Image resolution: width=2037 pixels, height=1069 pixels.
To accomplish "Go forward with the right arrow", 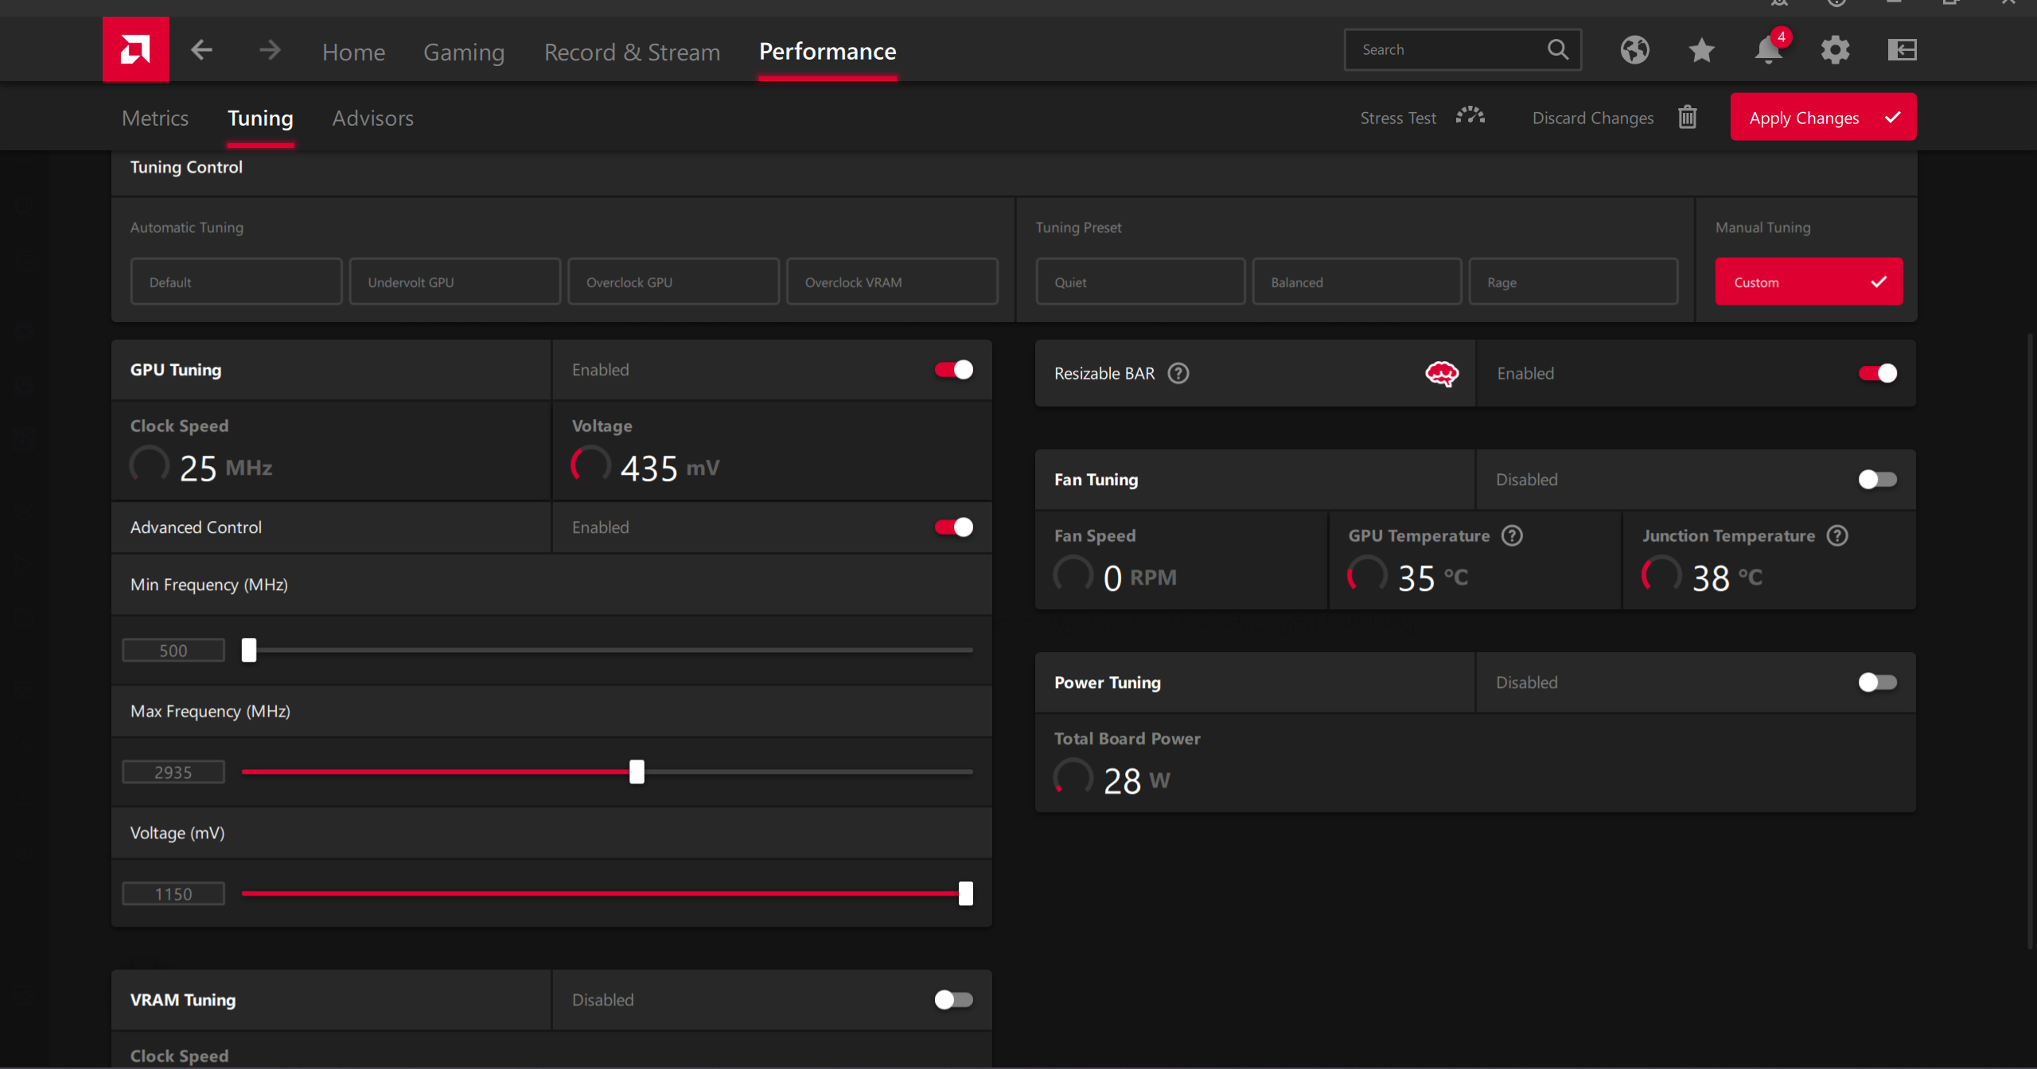I will 270,50.
